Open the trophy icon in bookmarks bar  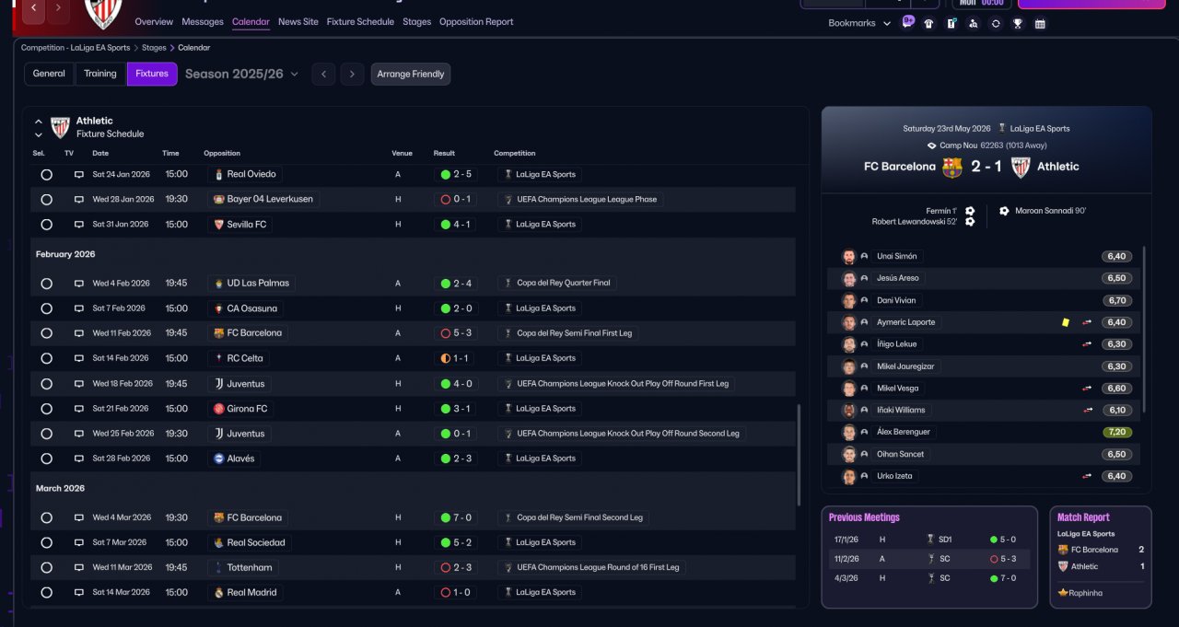(x=1018, y=24)
